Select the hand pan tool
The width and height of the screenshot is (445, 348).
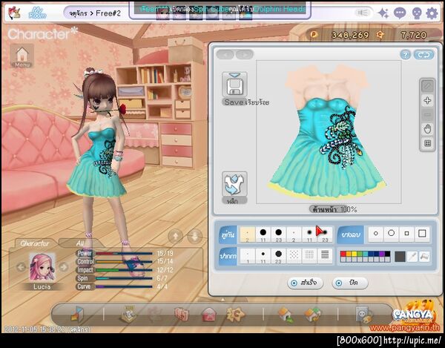[427, 129]
